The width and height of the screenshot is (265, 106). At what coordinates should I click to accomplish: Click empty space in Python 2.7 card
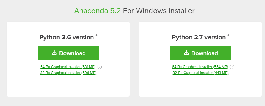click(x=200, y=86)
